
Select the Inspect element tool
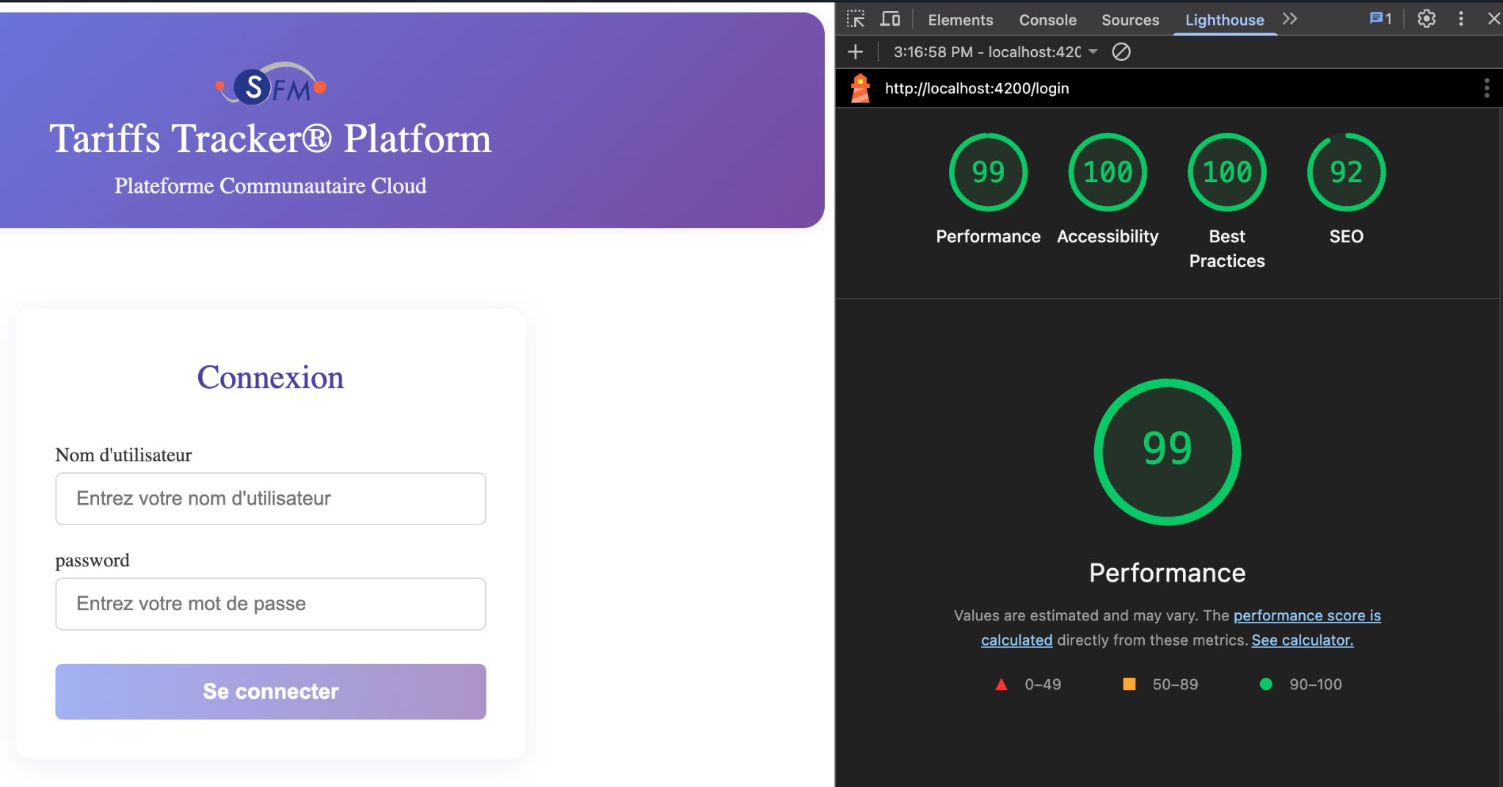point(856,19)
